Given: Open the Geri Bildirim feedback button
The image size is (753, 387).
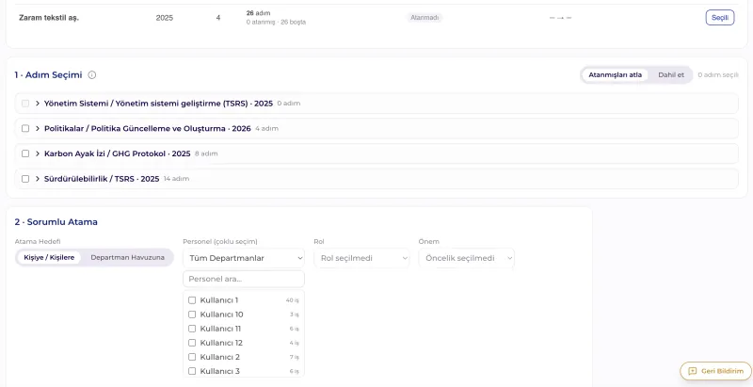Looking at the screenshot, I should coord(715,371).
